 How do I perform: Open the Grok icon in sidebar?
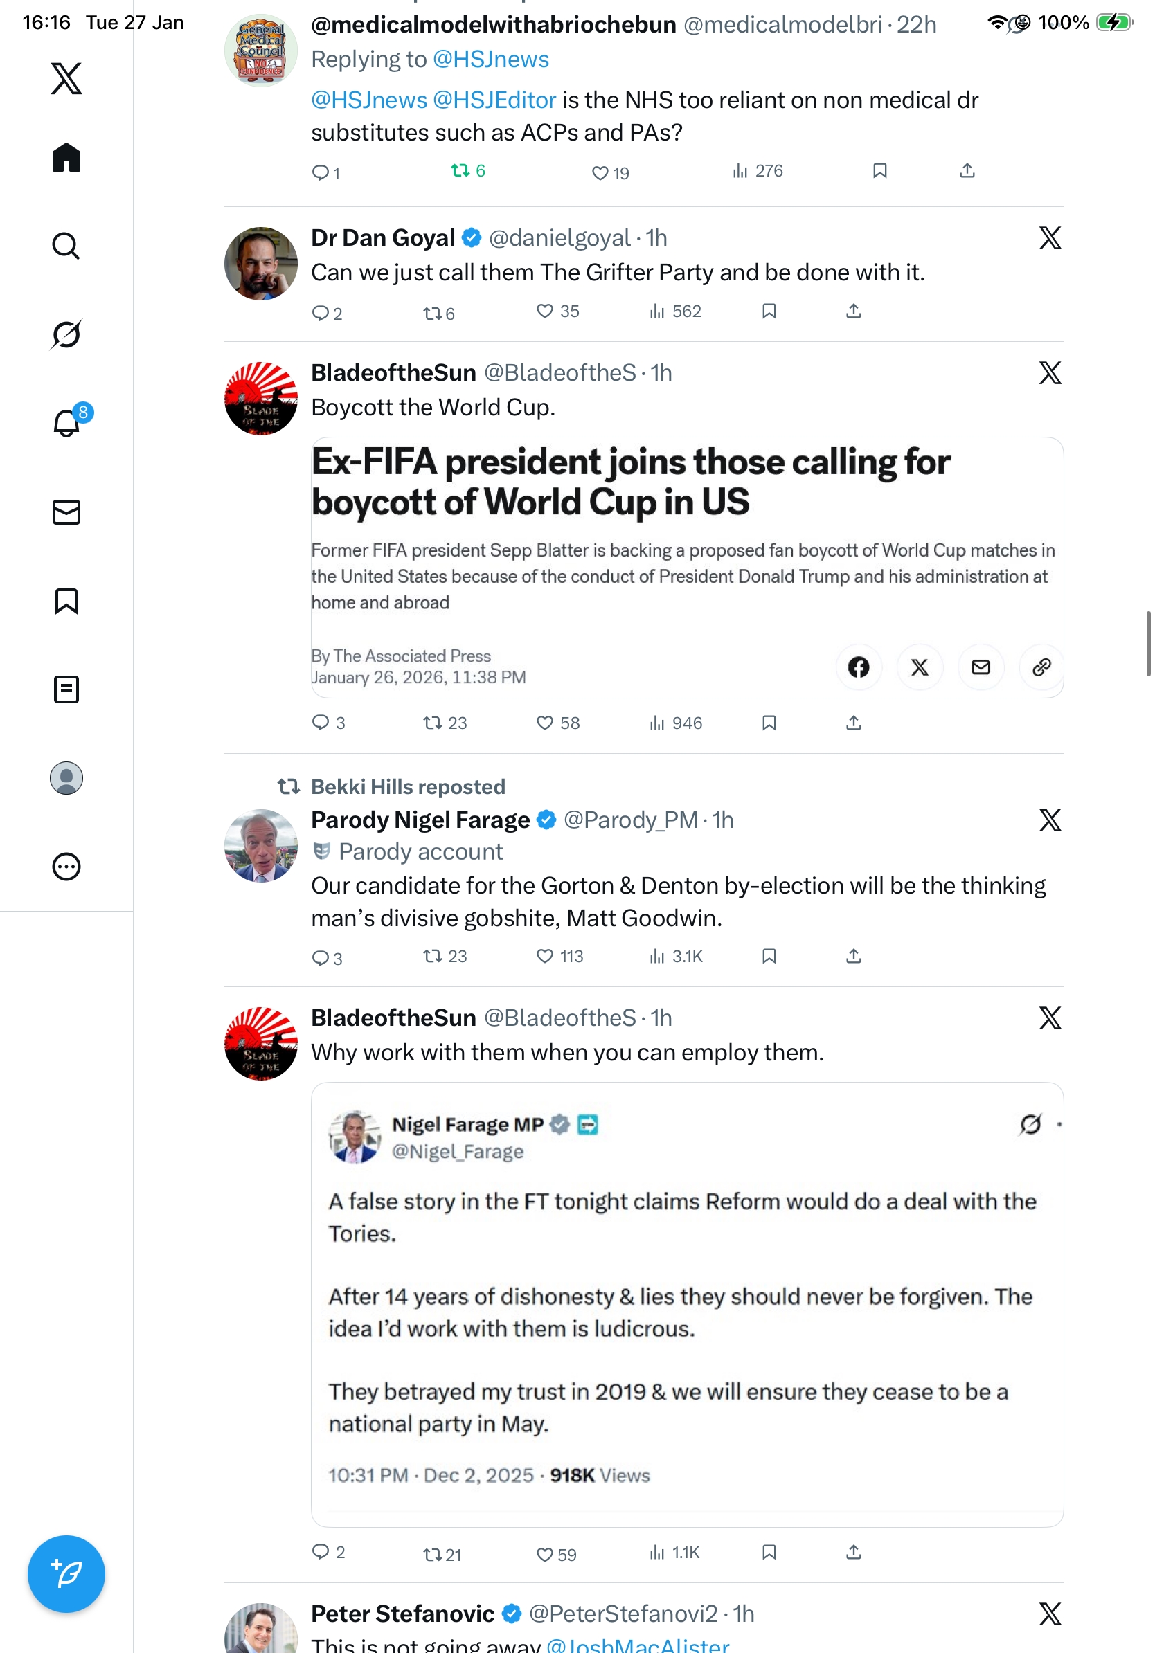click(66, 334)
